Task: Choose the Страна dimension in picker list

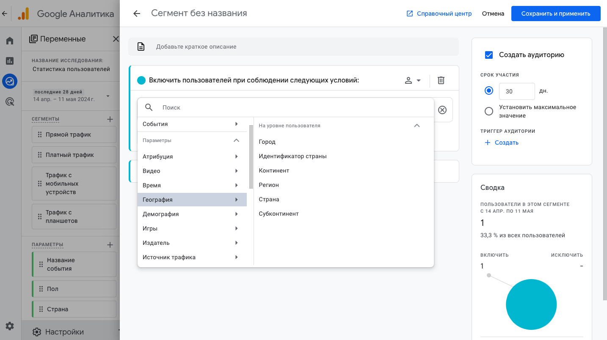Action: pyautogui.click(x=269, y=199)
